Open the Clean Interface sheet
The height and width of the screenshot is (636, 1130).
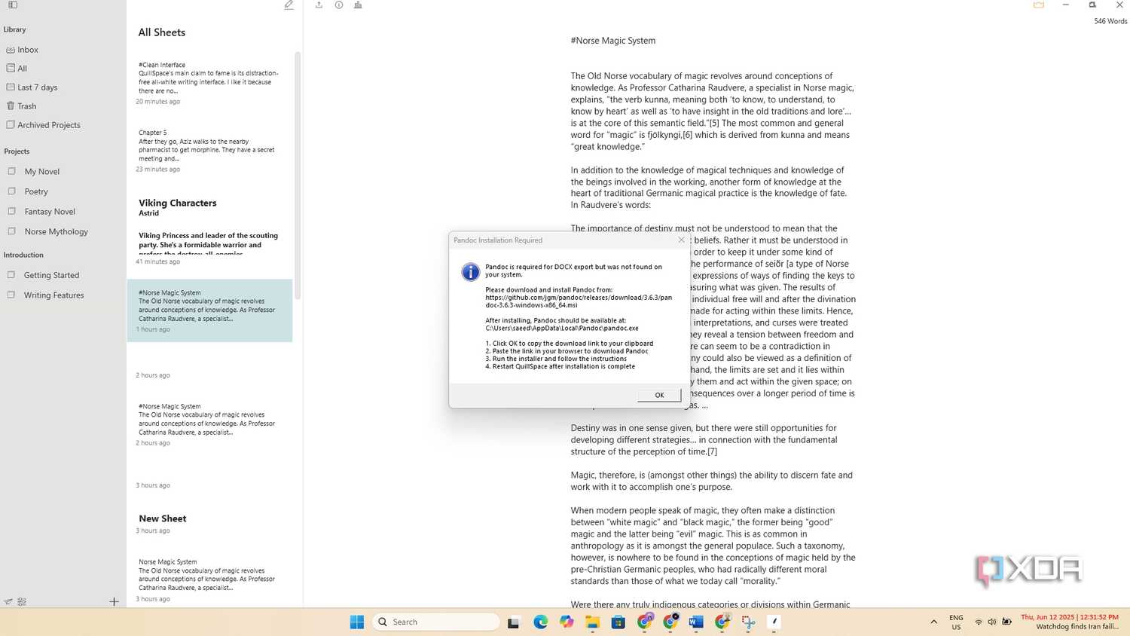(209, 83)
